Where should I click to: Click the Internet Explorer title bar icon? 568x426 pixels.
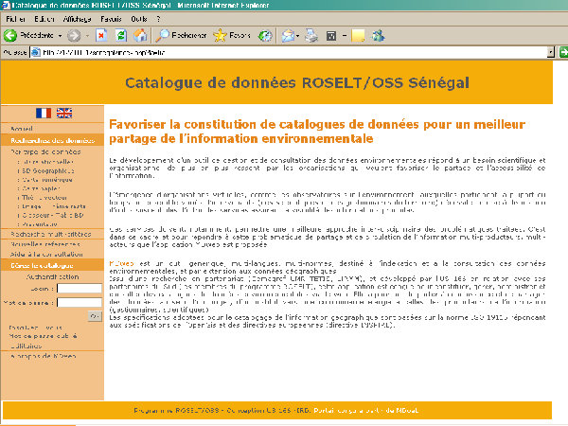[5, 5]
